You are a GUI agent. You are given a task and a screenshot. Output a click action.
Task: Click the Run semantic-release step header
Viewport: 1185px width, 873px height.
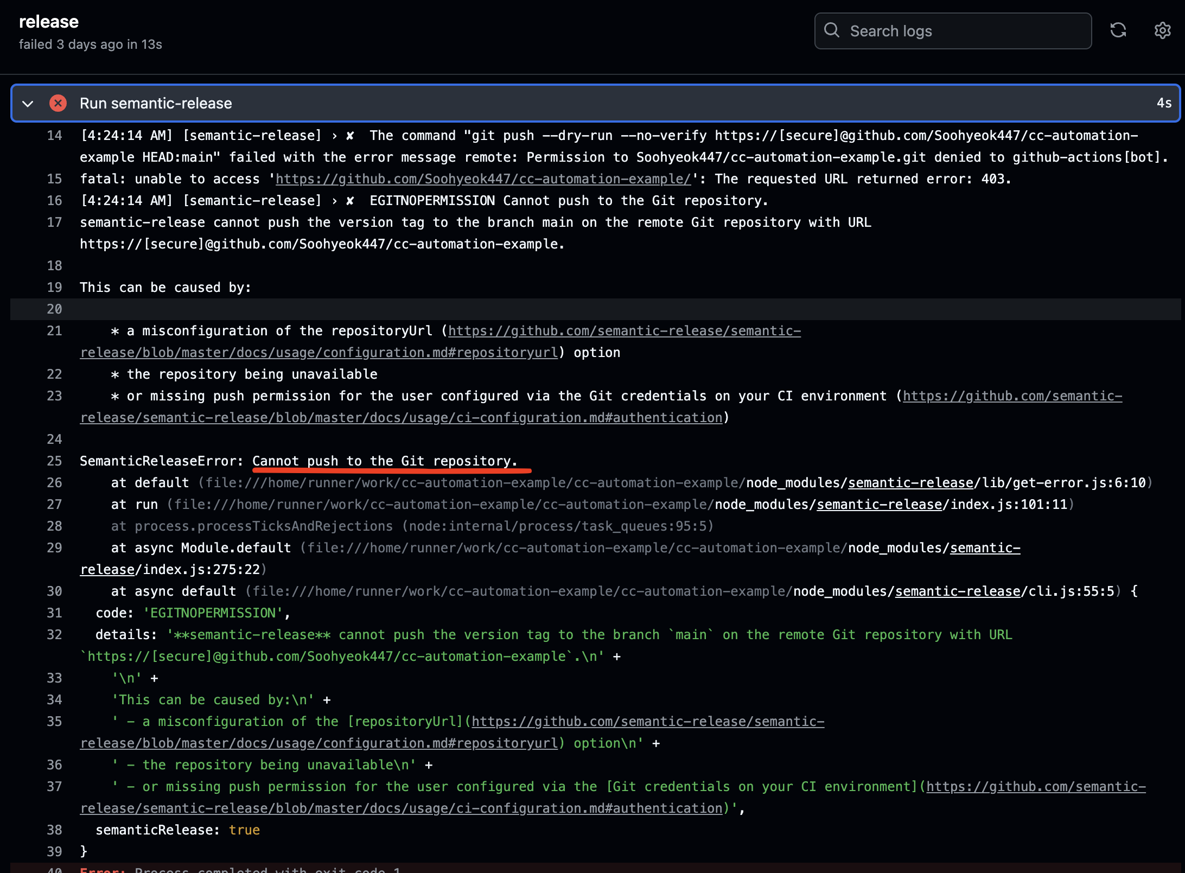click(156, 103)
